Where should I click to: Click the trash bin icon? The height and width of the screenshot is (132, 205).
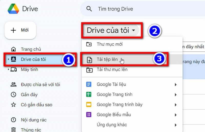(14, 130)
